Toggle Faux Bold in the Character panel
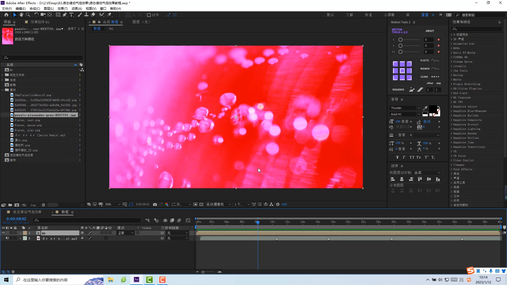Screen dimensions: 507x285 [x=397, y=157]
